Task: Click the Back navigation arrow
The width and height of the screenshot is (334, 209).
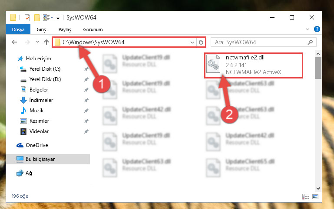Action: 14,42
